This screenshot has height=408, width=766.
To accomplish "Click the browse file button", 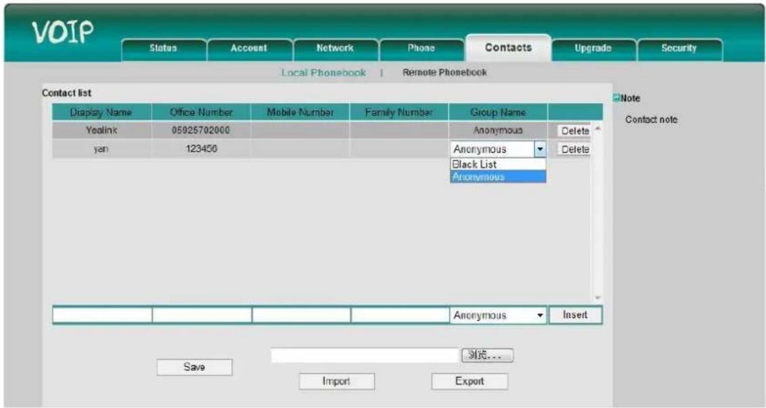I will 487,355.
